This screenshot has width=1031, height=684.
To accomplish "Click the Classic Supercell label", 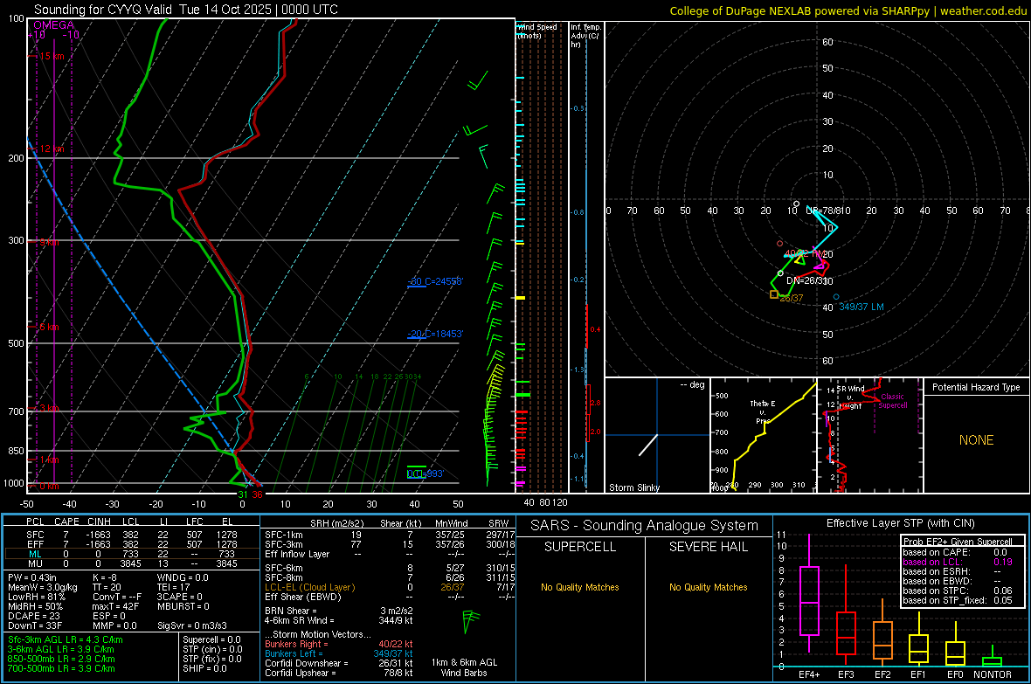I will (892, 401).
